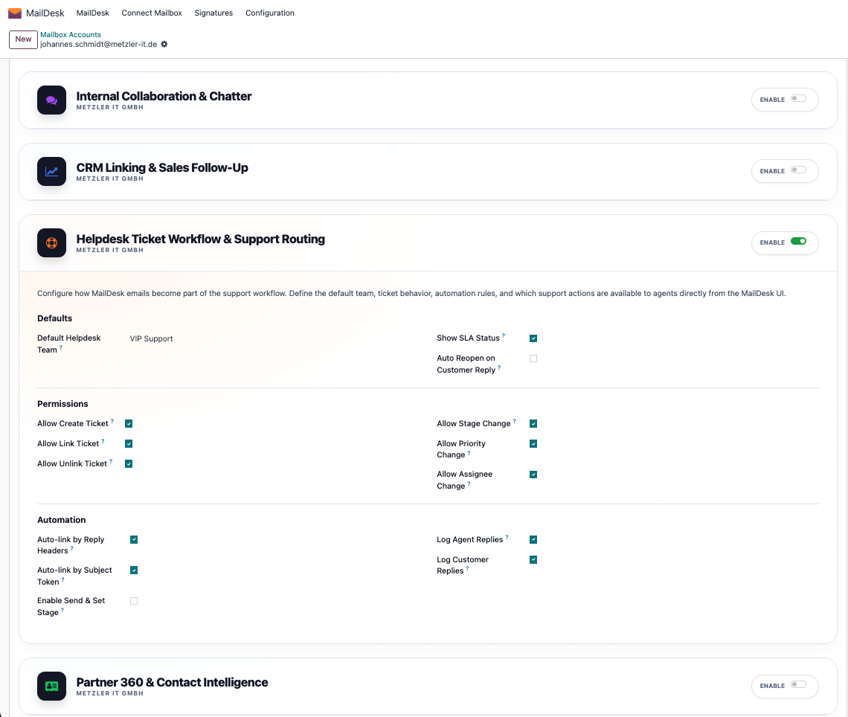This screenshot has width=848, height=717.
Task: Click help tooltip beside Show SLA Status
Action: (504, 335)
